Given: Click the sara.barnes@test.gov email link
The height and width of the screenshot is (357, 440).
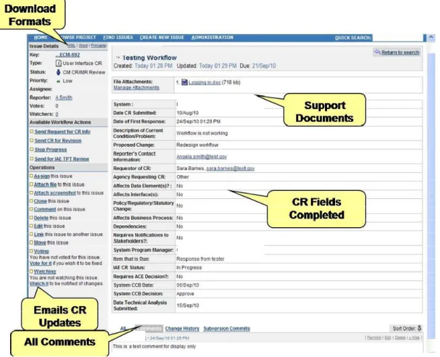Looking at the screenshot, I should 230,169.
